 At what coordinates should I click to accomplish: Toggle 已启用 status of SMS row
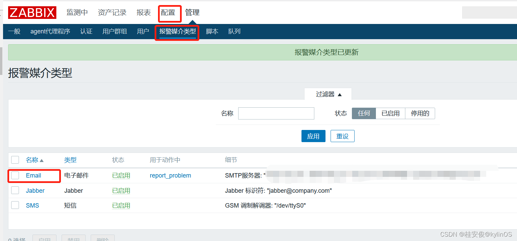[x=121, y=206]
